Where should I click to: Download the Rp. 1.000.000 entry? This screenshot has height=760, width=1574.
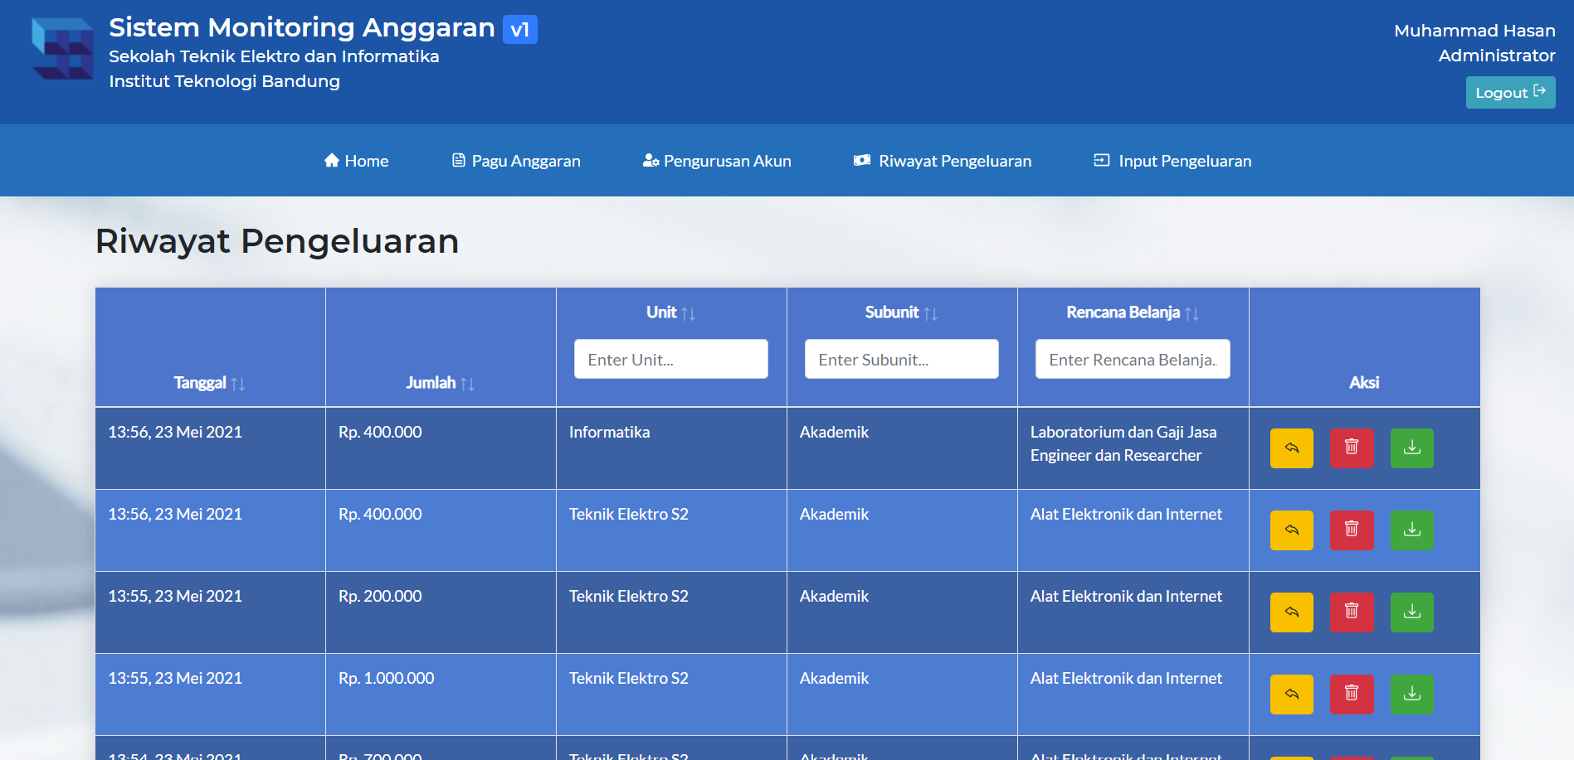tap(1412, 695)
